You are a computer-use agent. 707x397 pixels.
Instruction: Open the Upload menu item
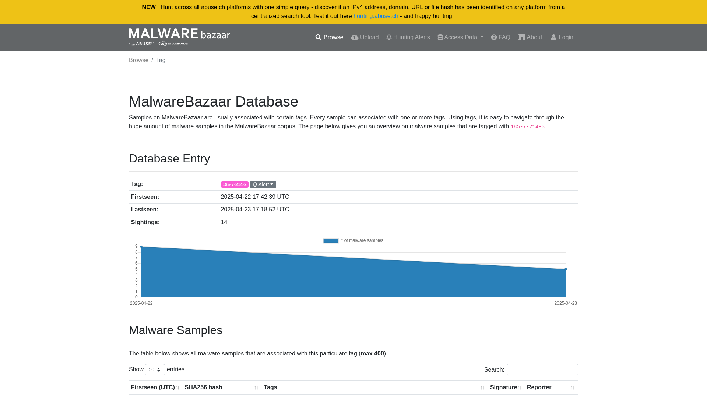click(365, 37)
